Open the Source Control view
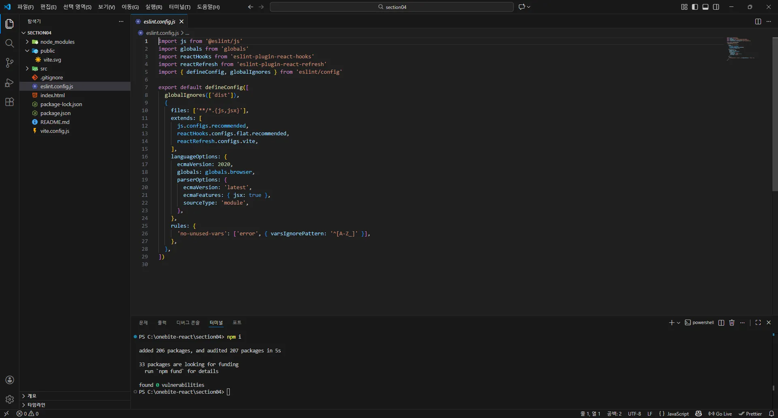 [x=9, y=63]
